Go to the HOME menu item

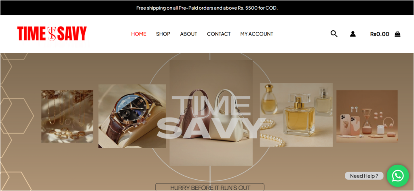pyautogui.click(x=139, y=34)
